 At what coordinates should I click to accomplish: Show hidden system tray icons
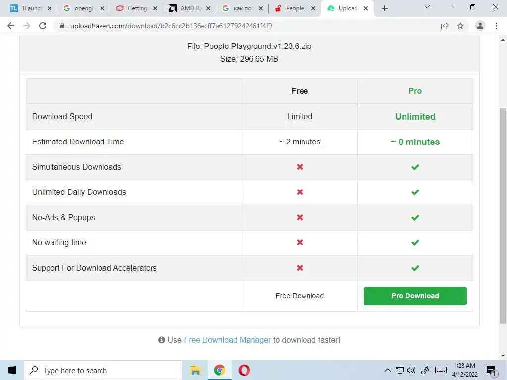(x=387, y=370)
